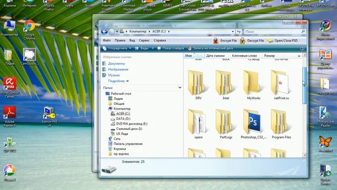Click the Encrypt File button

(x=225, y=41)
